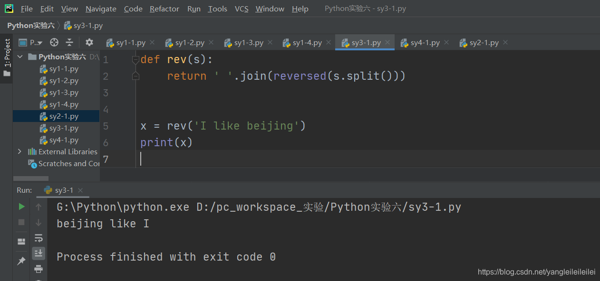
Task: Expand the External Libraries node
Action: (19, 151)
